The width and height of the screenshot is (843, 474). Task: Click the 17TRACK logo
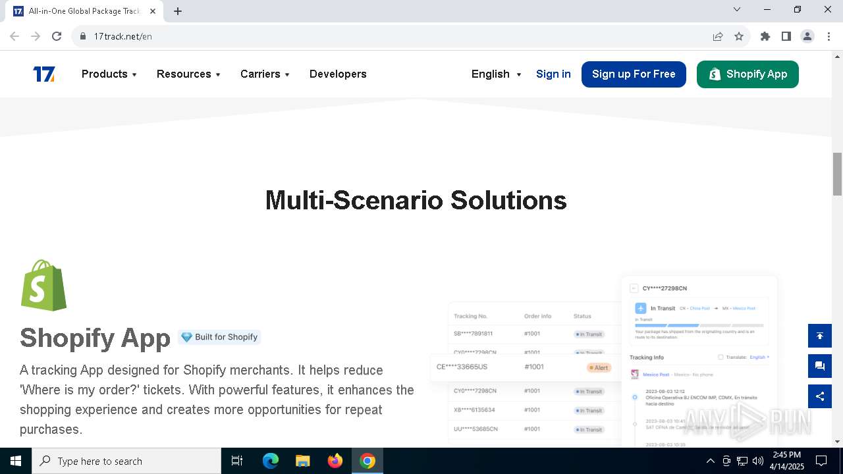click(x=44, y=74)
